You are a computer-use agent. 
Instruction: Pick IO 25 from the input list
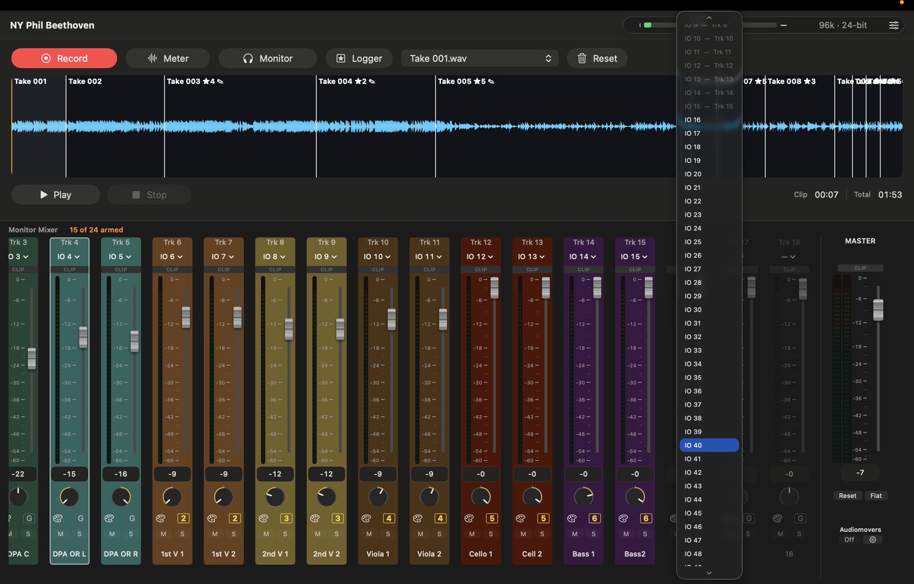point(709,242)
